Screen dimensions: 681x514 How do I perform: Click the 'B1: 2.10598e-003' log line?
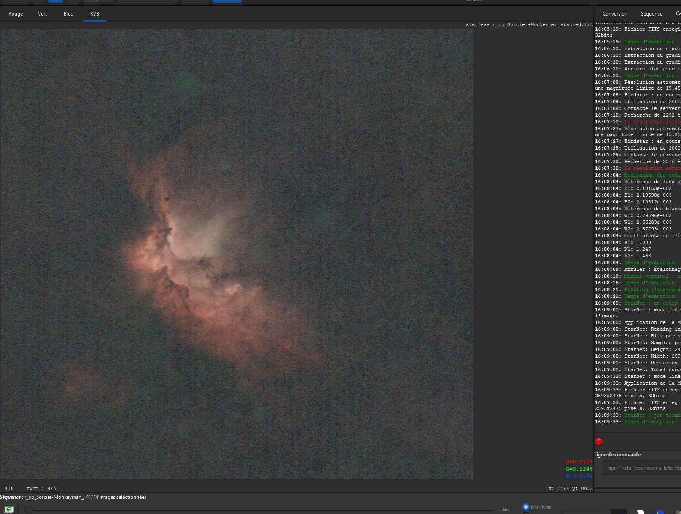[633, 195]
